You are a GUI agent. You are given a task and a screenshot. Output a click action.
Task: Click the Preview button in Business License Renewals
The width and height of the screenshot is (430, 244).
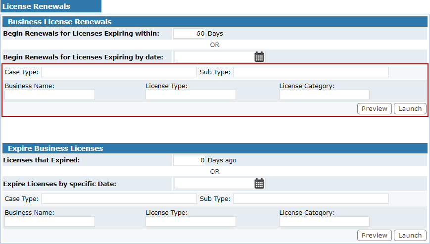coord(374,108)
